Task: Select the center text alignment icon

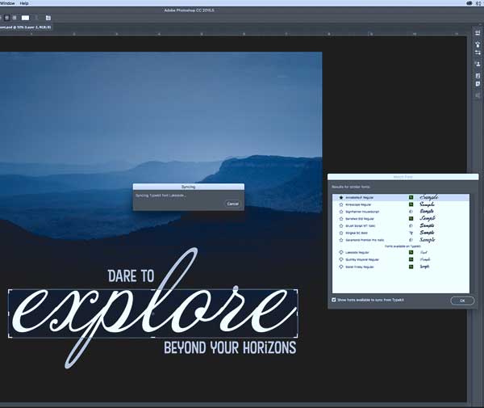Action: [x=6, y=18]
